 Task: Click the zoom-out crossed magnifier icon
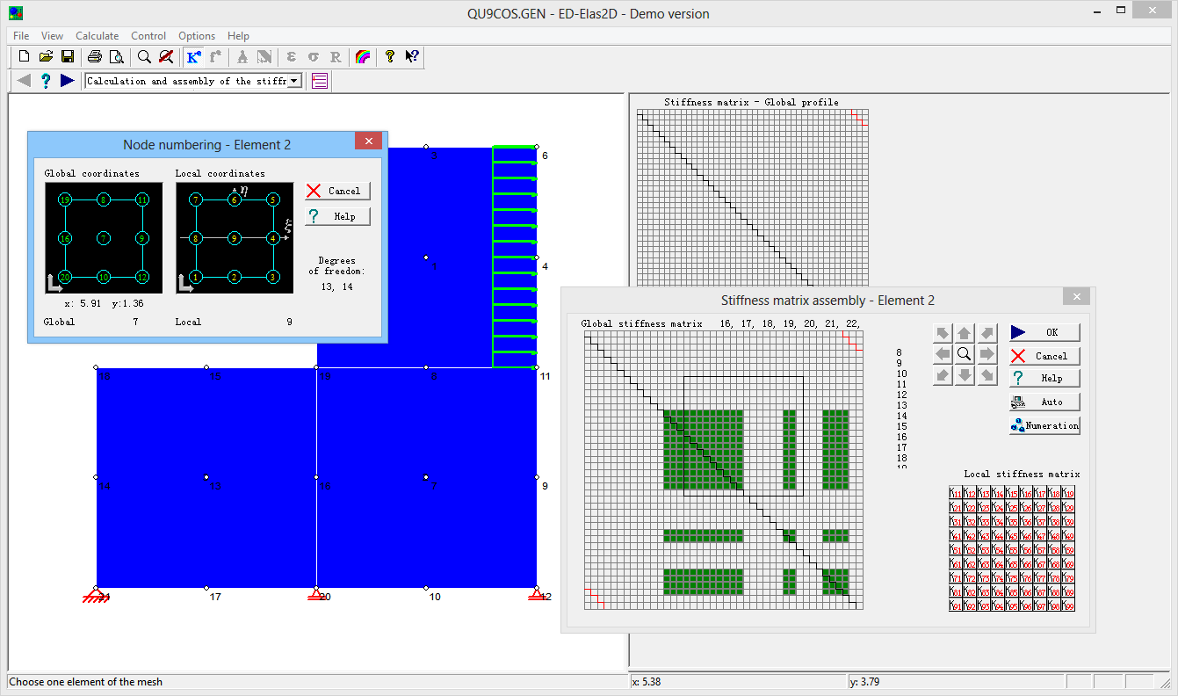coord(166,57)
